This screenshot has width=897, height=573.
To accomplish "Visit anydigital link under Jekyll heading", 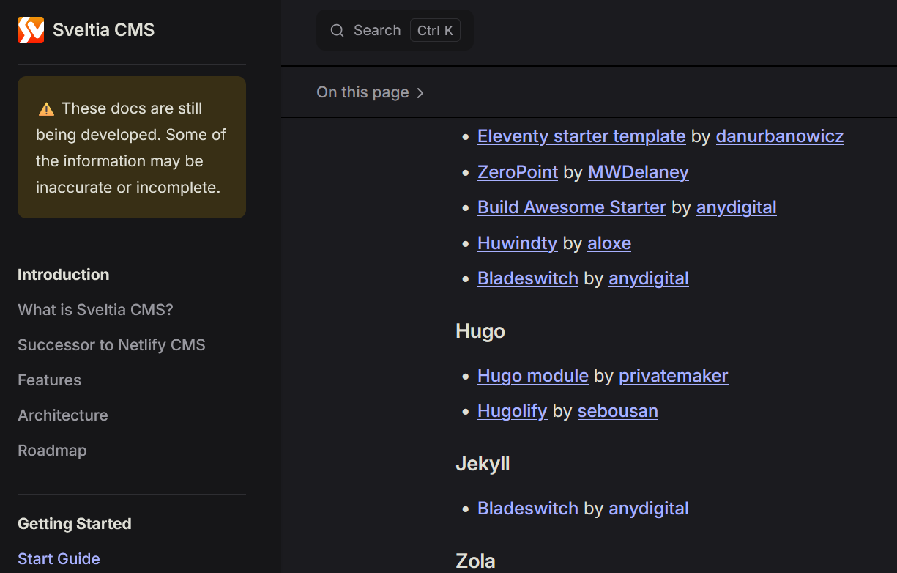I will coord(649,509).
